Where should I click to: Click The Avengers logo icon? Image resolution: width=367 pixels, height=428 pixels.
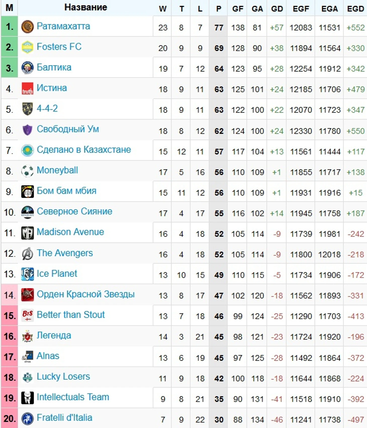(27, 253)
